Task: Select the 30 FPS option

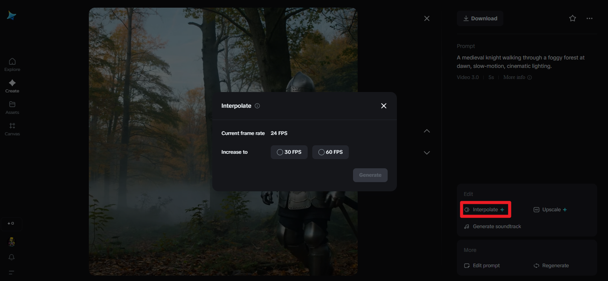Action: [x=289, y=152]
